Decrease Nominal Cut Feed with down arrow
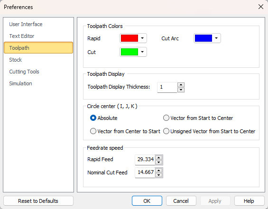Image resolution: width=268 pixels, height=209 pixels. [x=159, y=175]
